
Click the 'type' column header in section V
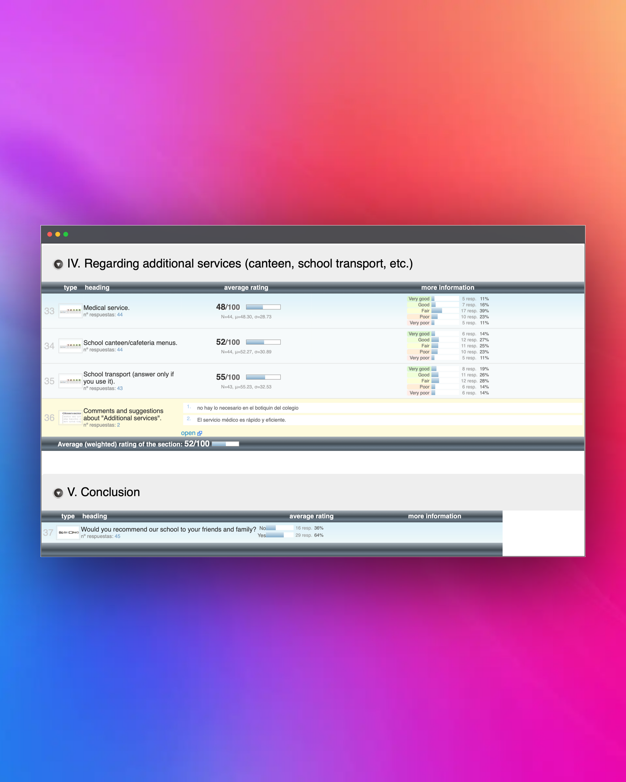[68, 516]
